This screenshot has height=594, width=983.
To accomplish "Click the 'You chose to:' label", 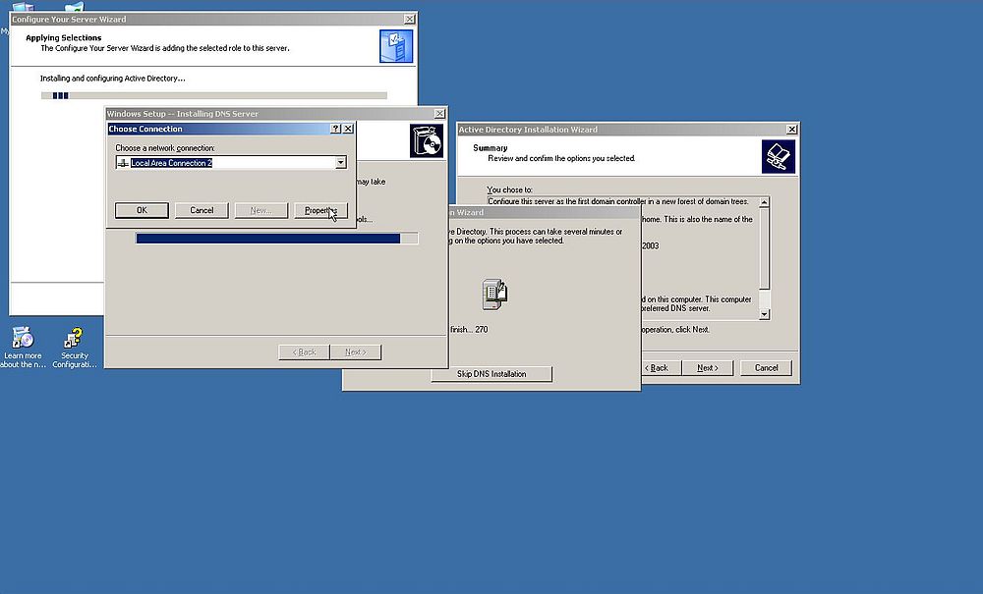I will point(509,189).
